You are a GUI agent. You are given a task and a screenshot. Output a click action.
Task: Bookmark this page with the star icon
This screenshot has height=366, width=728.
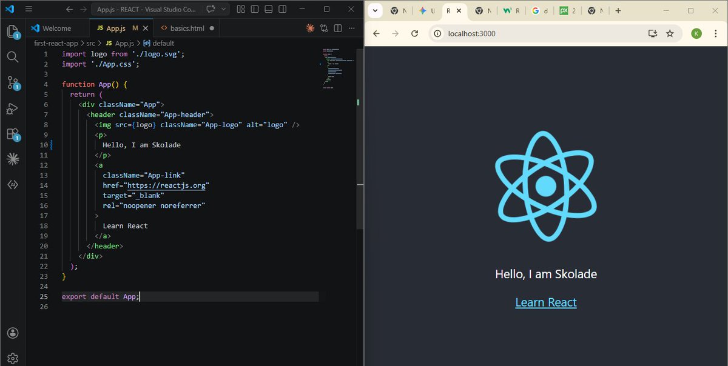pos(670,33)
